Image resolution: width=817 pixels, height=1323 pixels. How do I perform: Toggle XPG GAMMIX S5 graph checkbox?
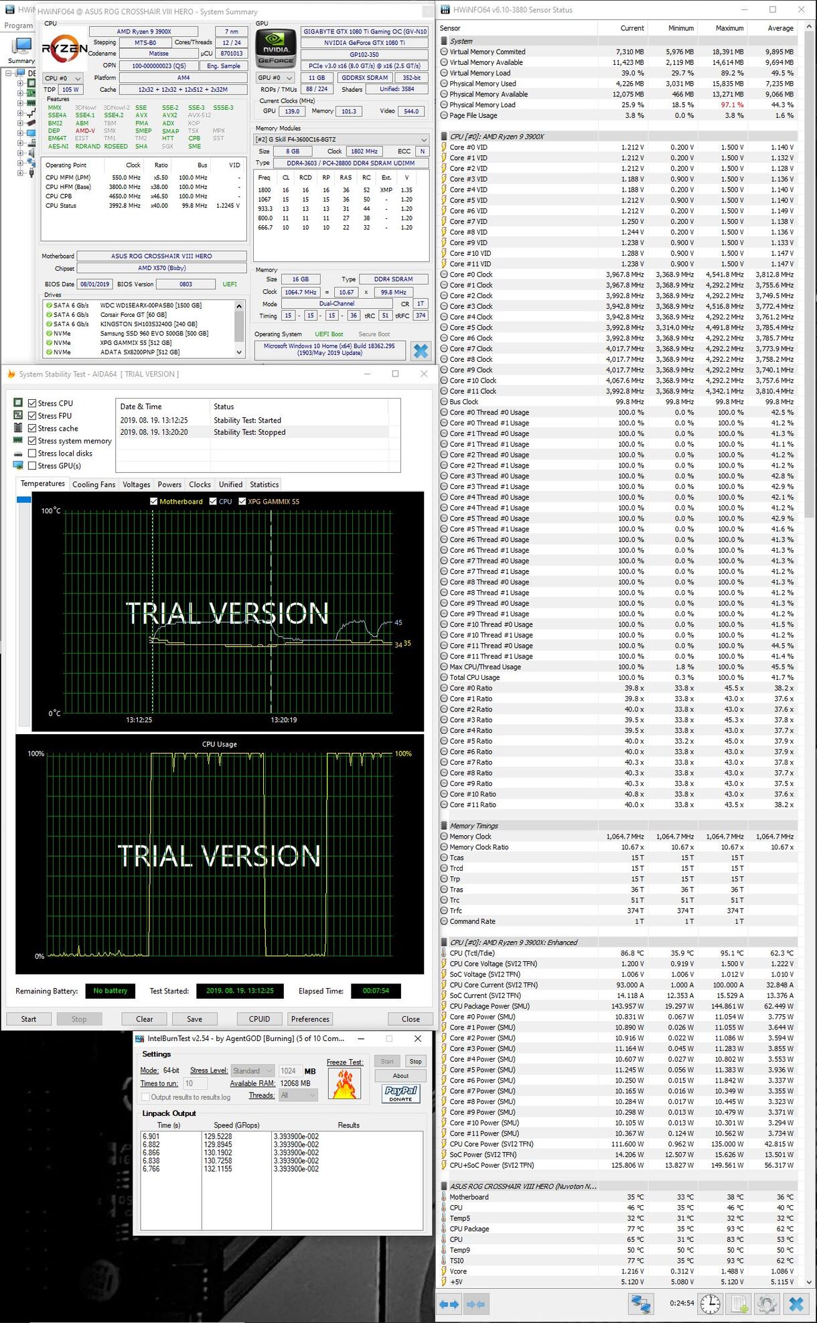click(x=242, y=501)
